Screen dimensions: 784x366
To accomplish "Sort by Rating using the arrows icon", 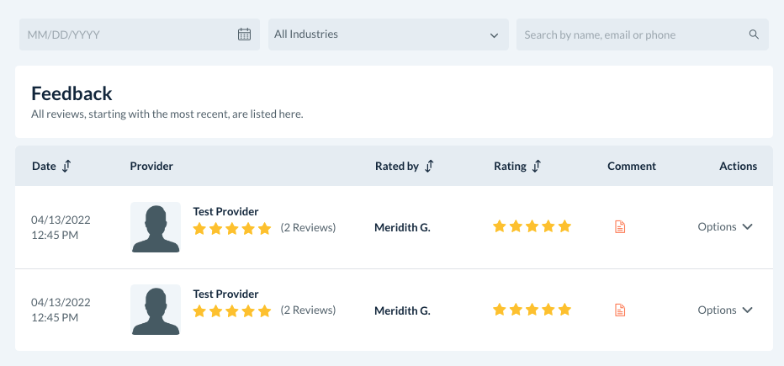I will click(537, 166).
